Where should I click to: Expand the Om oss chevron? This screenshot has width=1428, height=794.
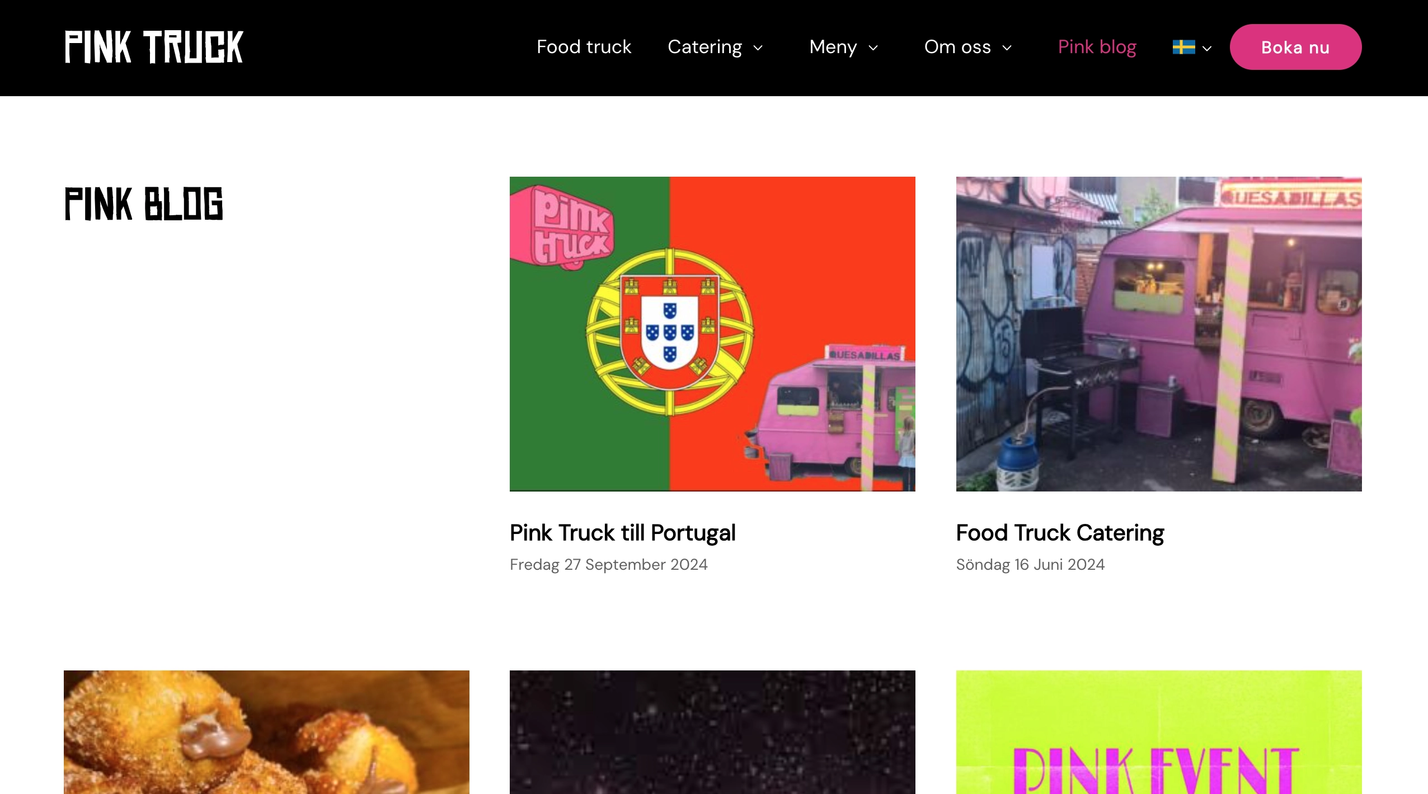point(1007,48)
